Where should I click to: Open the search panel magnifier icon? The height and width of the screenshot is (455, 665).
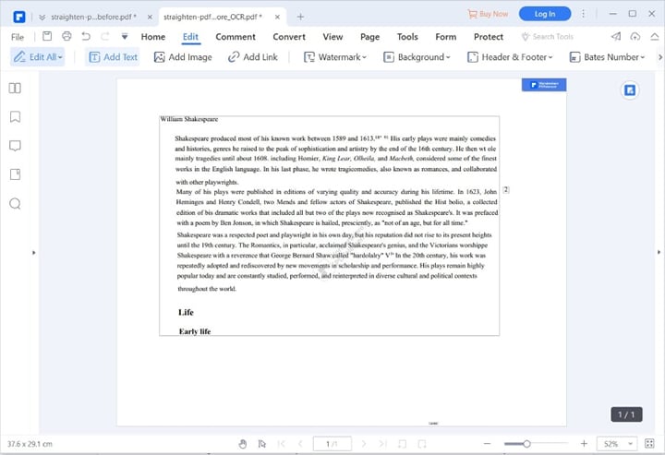15,204
